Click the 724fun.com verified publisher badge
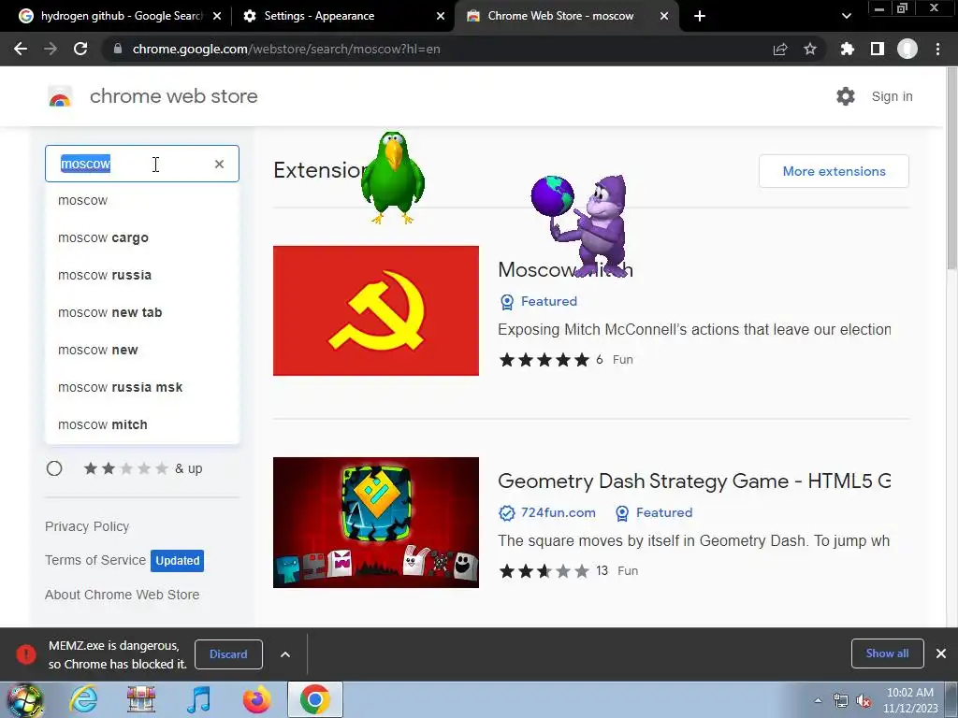The width and height of the screenshot is (958, 718). 546,513
